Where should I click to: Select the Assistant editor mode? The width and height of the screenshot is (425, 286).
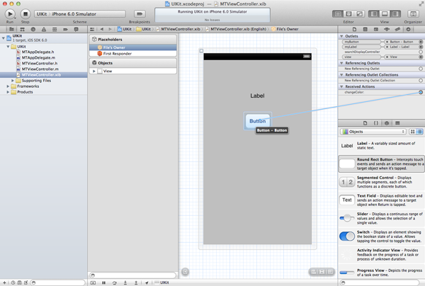point(348,14)
